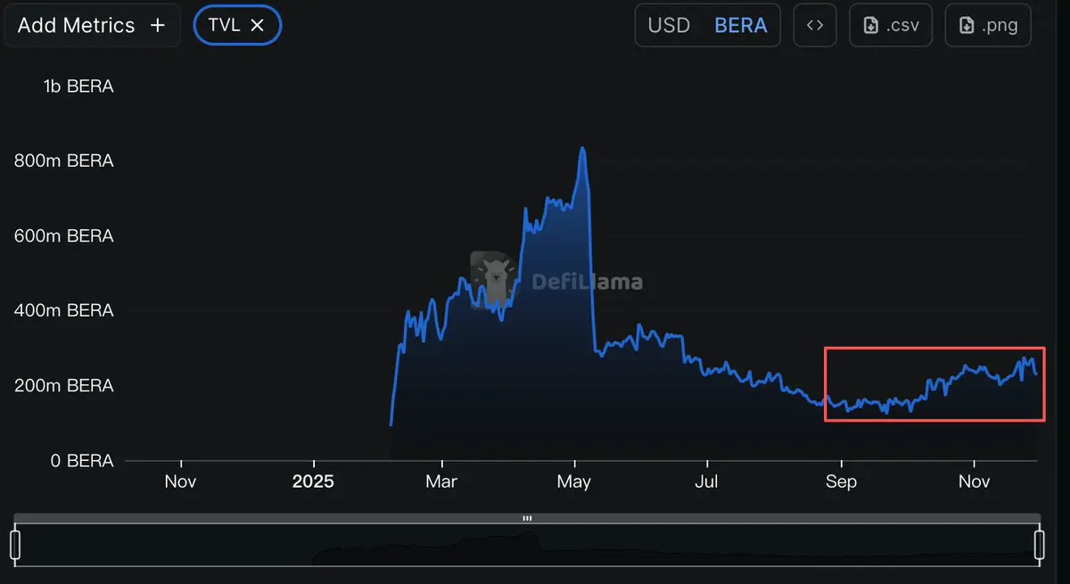This screenshot has height=584, width=1070.
Task: Click the 200m BERA axis label
Action: [x=63, y=385]
